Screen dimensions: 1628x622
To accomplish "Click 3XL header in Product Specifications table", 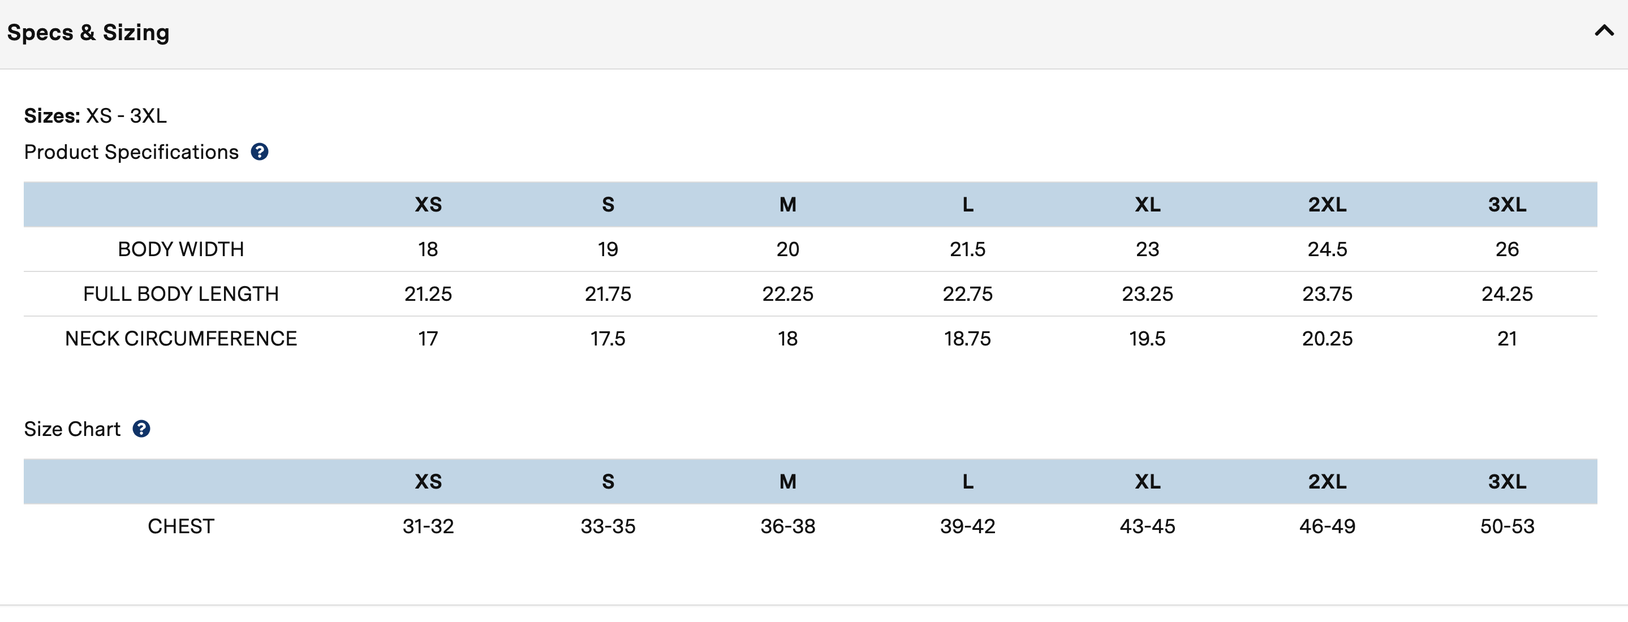I will (1506, 205).
